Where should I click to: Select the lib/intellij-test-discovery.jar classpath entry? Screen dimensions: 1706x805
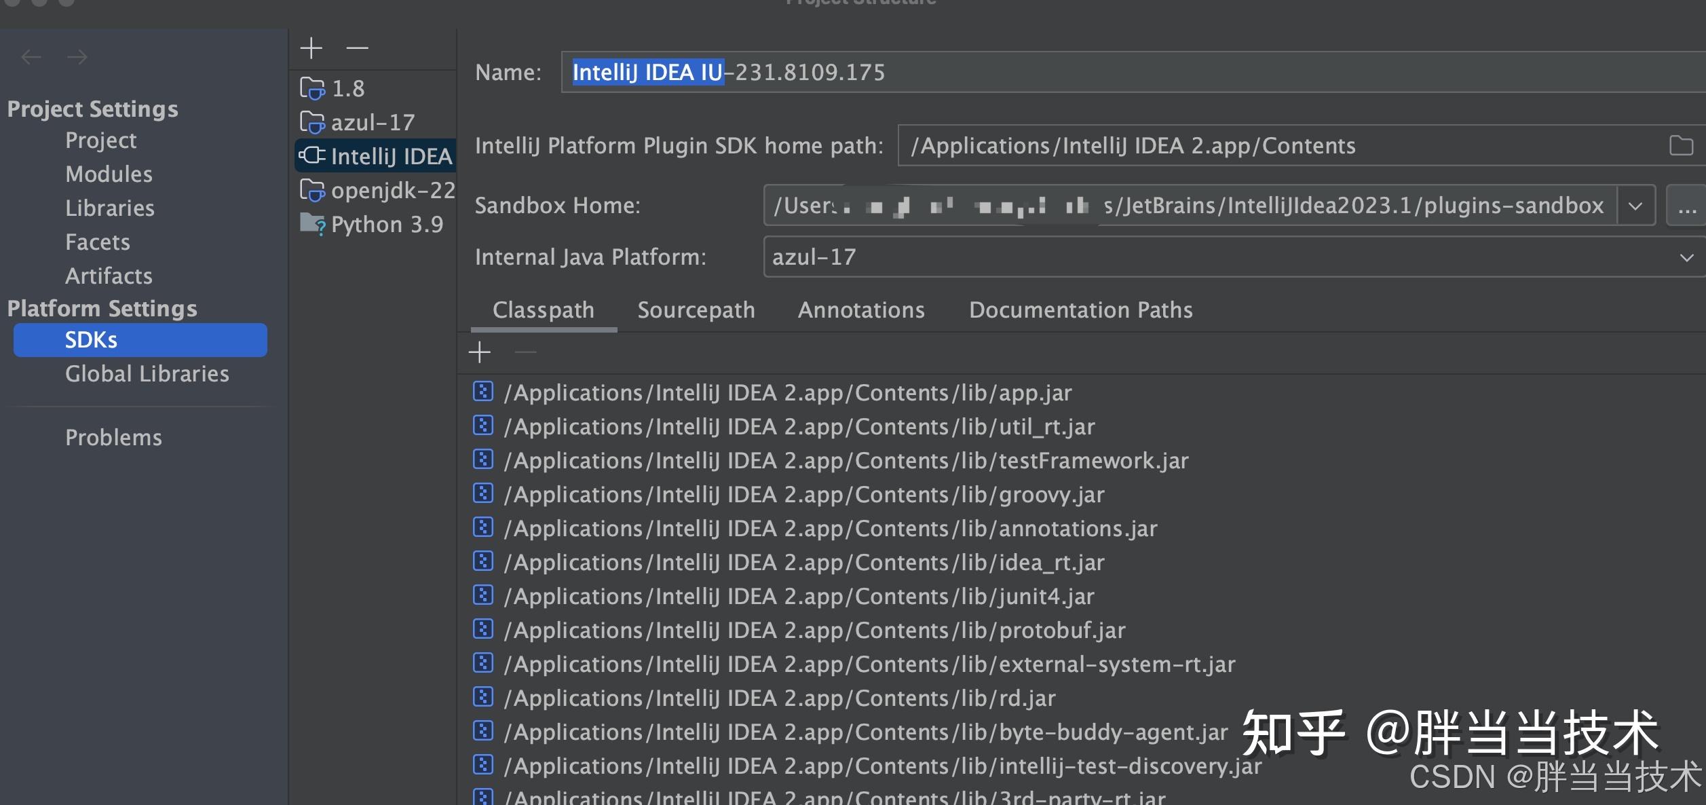coord(883,766)
